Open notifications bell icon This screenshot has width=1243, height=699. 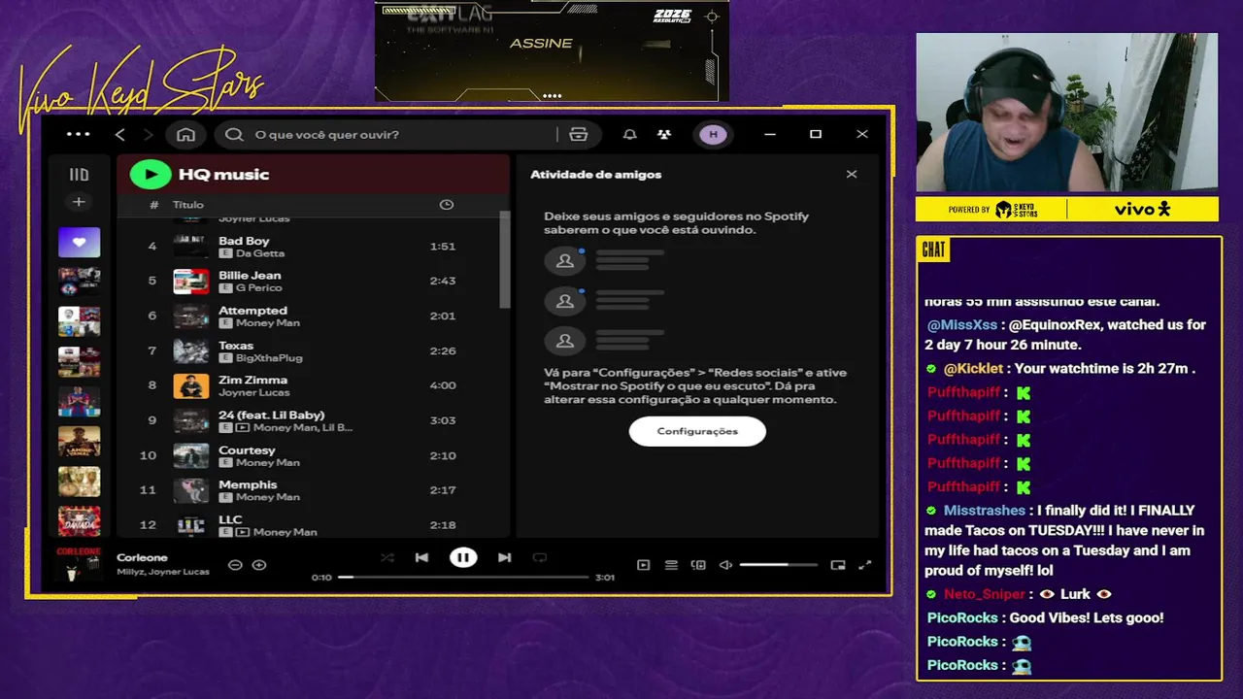629,134
